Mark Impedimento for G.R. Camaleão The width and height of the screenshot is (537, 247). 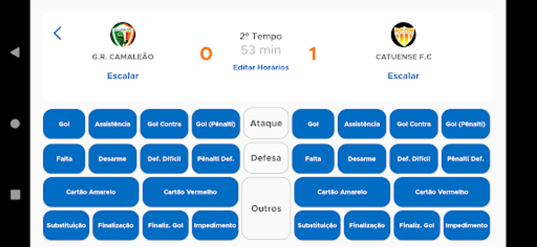point(215,226)
